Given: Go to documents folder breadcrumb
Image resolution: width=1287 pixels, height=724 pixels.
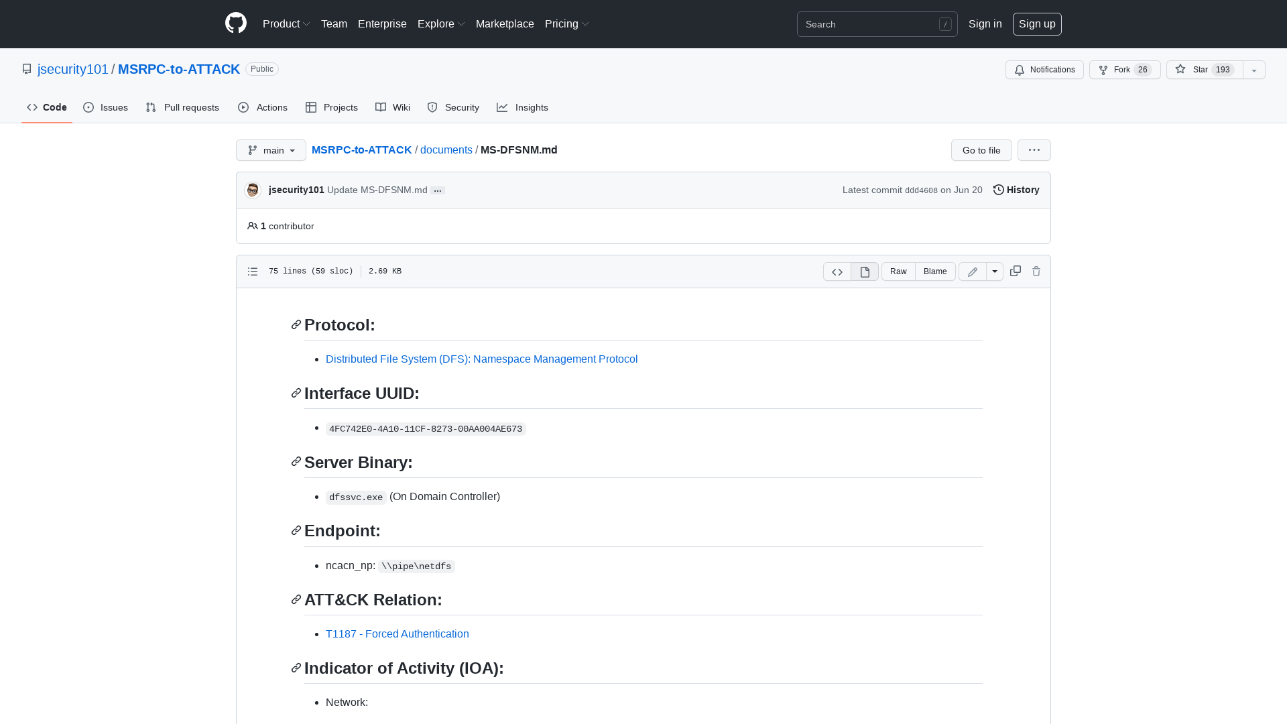Looking at the screenshot, I should pos(446,150).
